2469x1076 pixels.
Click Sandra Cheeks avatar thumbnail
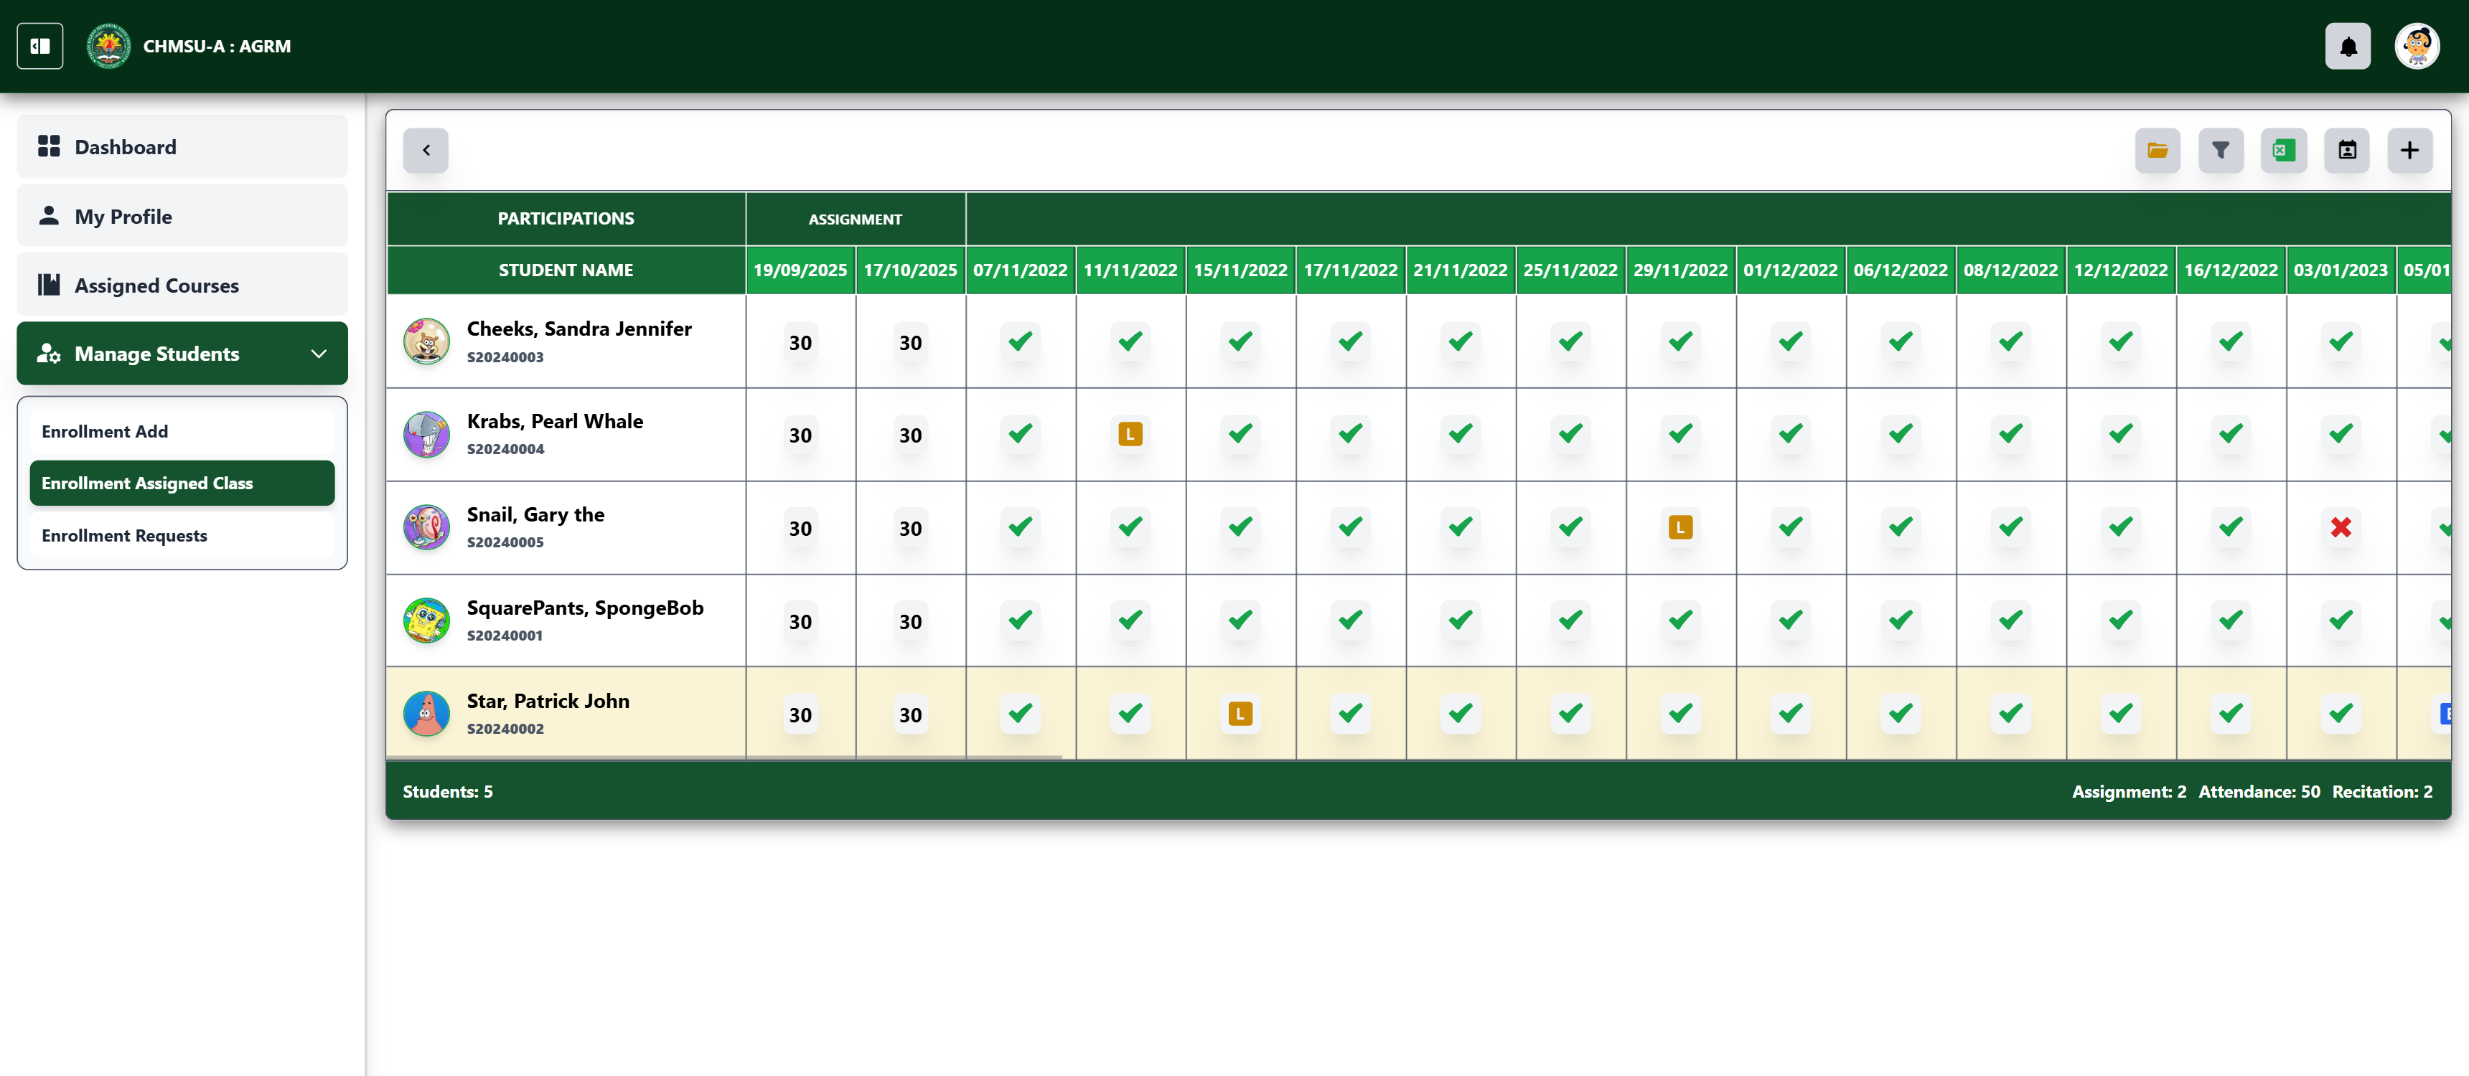pos(426,341)
